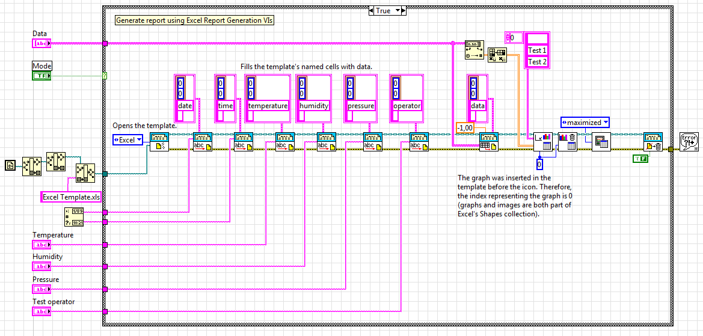Click the humidity bookmark name string

click(314, 106)
